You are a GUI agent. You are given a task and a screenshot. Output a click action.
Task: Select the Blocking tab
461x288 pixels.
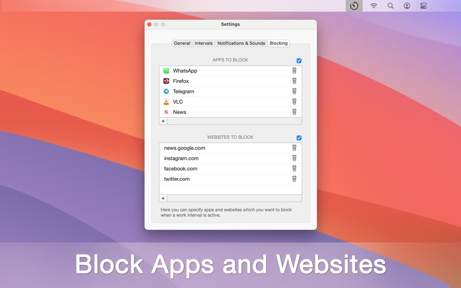coord(278,43)
